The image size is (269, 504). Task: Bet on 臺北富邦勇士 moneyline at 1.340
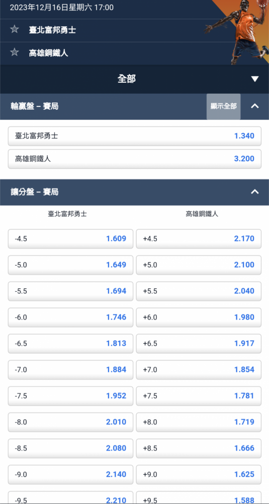pyautogui.click(x=135, y=136)
